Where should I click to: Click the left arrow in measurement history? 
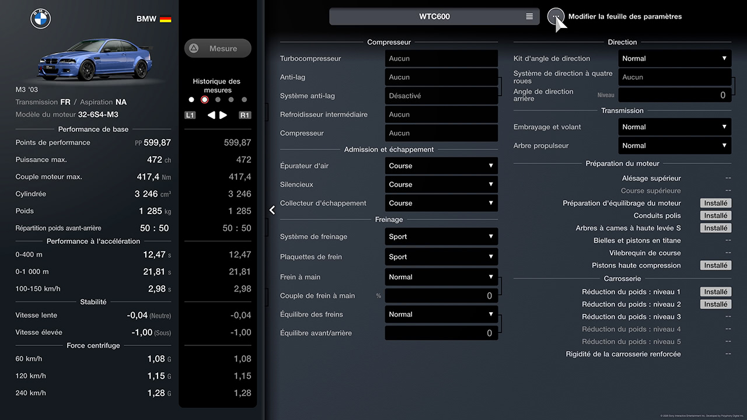[x=211, y=116]
